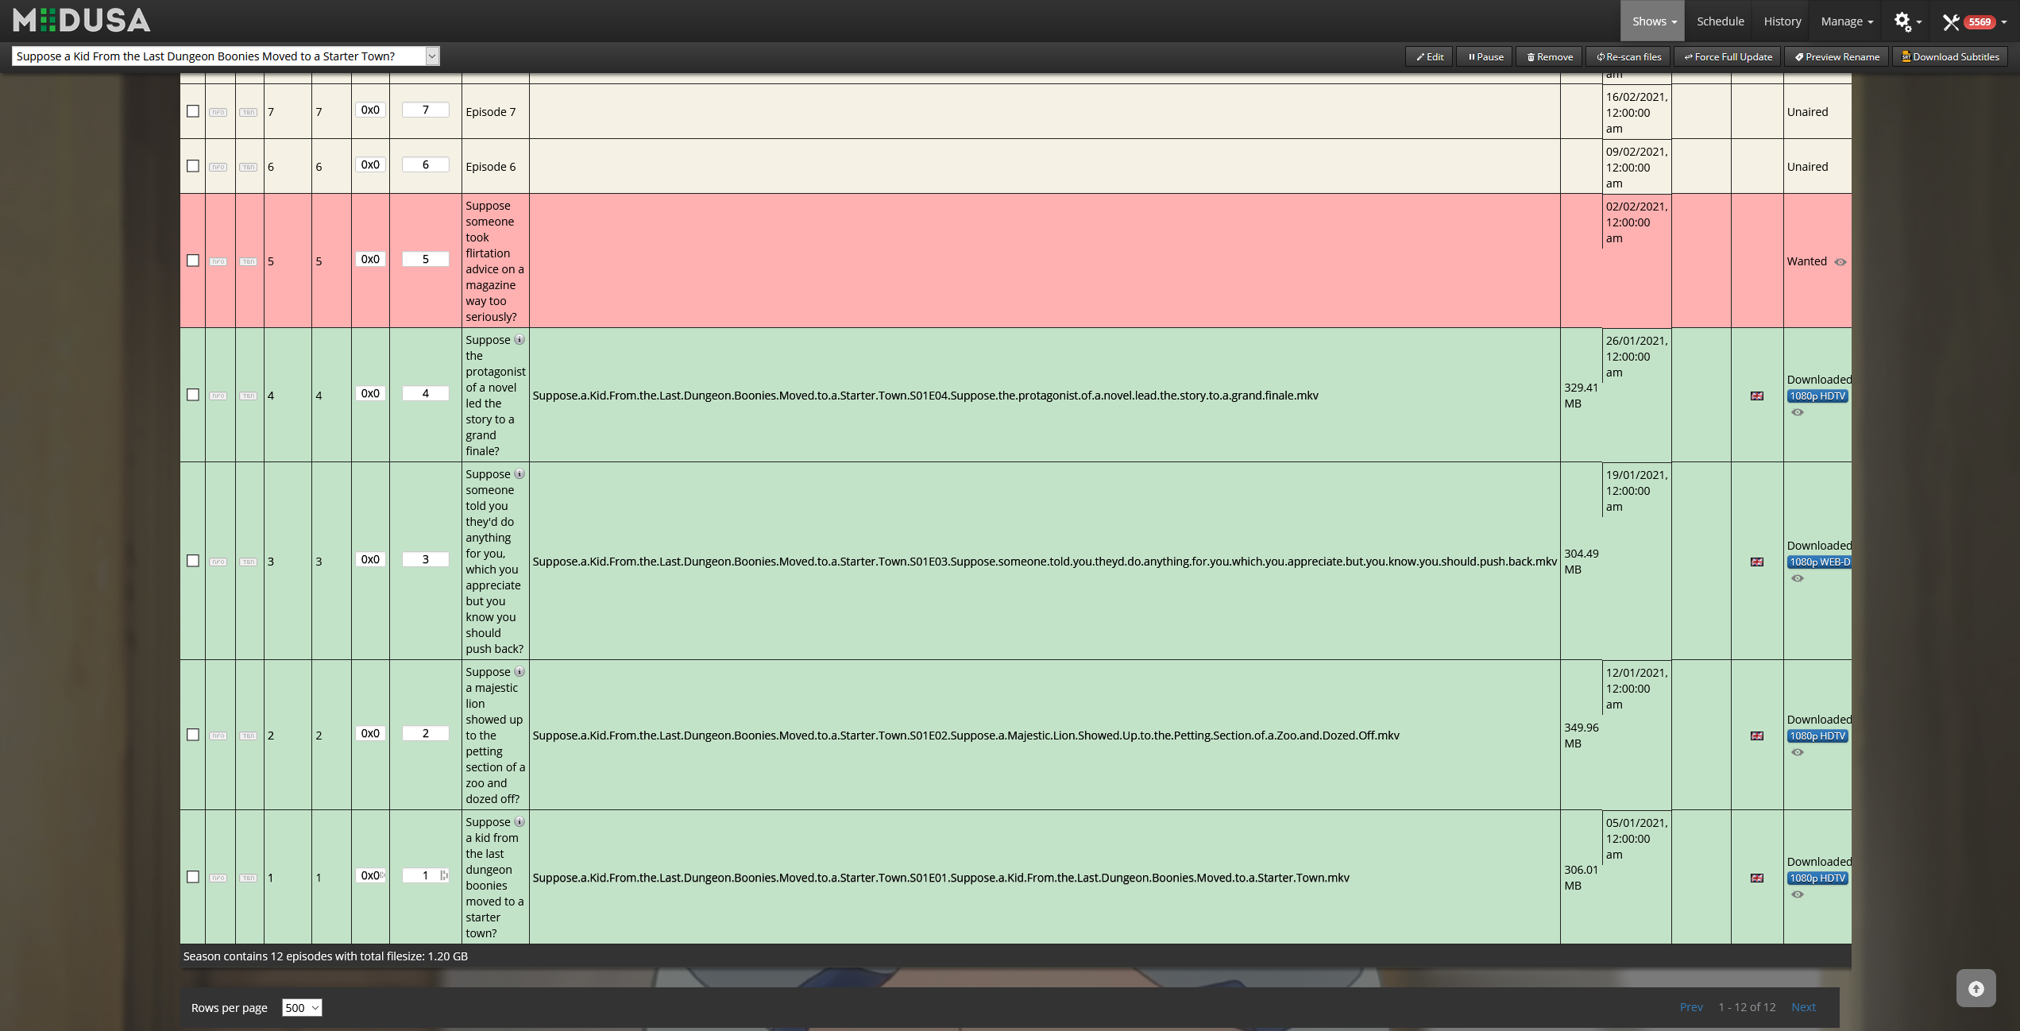Click the scene numbering field for episode 1
The height and width of the screenshot is (1031, 2020).
(x=370, y=875)
